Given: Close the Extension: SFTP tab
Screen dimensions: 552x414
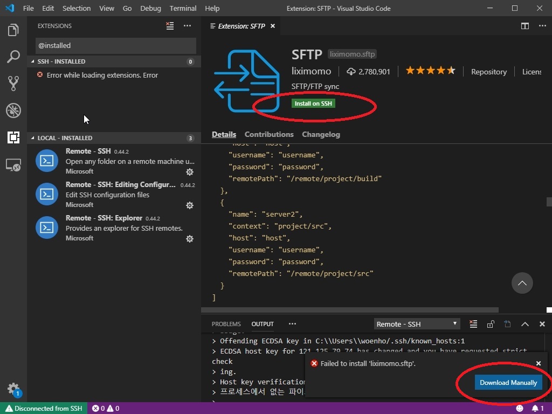Looking at the screenshot, I should 272,26.
